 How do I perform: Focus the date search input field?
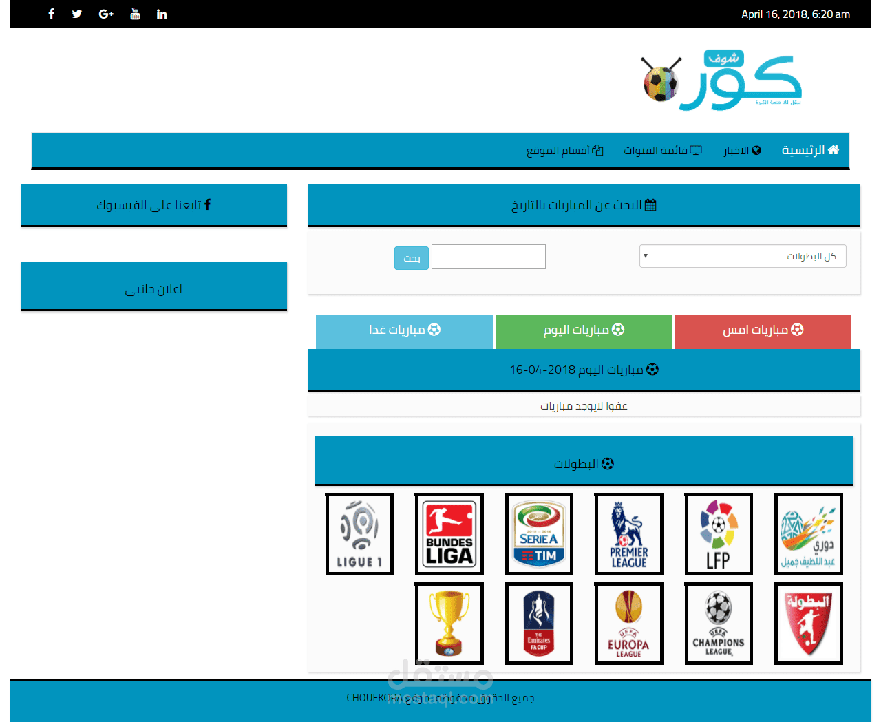point(489,257)
